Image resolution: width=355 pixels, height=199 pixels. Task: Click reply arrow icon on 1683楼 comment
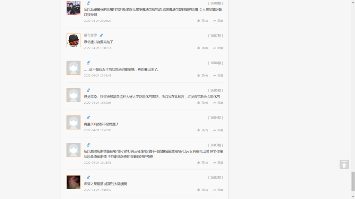(x=214, y=162)
